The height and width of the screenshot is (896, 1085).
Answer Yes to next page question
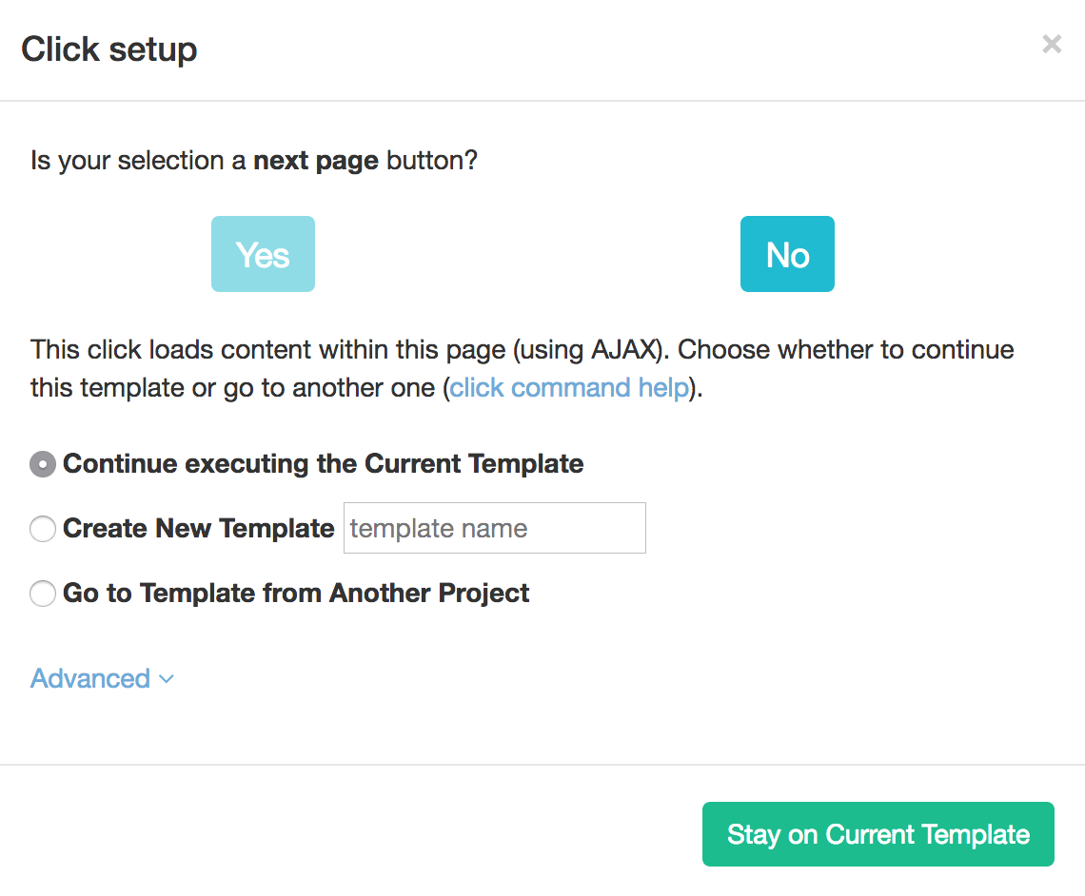coord(263,254)
